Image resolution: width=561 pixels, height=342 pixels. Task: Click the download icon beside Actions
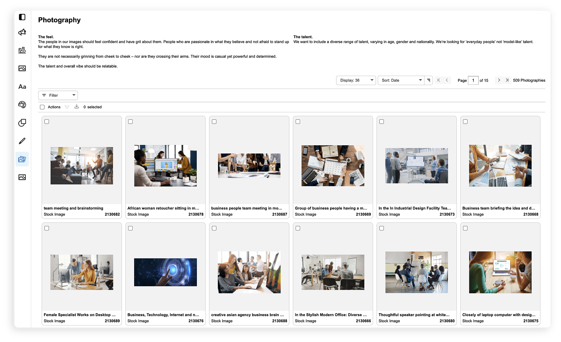[x=77, y=107]
